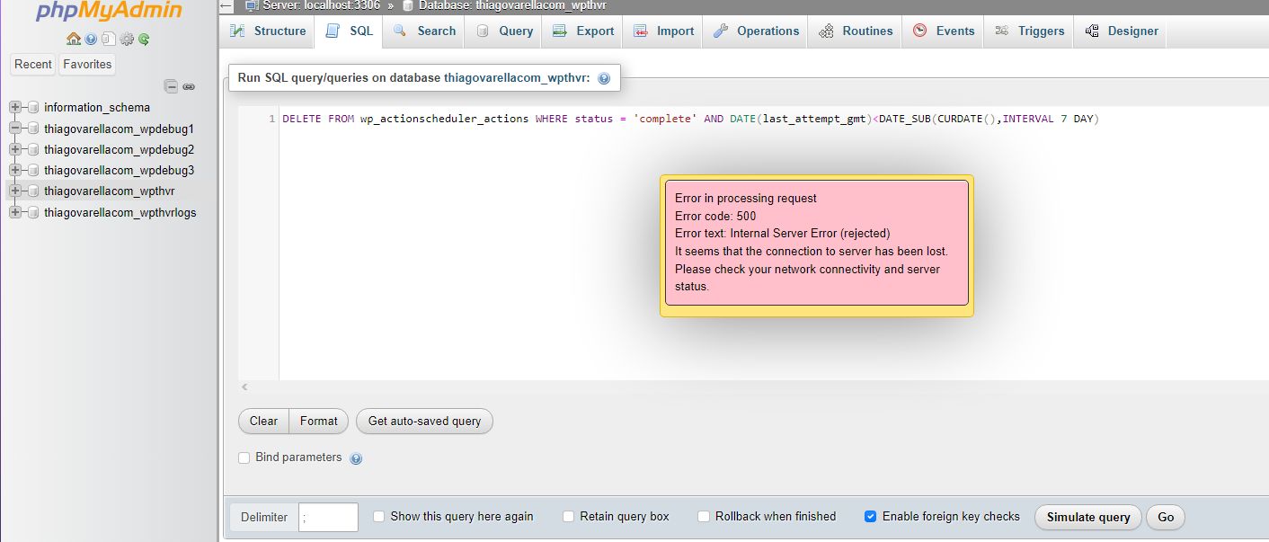Reload navigation panel with green refresh icon
This screenshot has height=542, width=1269.
[144, 39]
